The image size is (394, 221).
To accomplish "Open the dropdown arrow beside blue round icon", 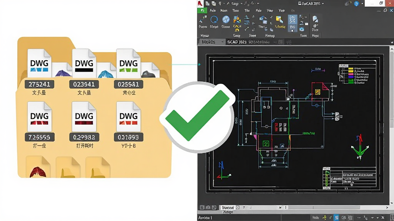I will click(362, 3).
